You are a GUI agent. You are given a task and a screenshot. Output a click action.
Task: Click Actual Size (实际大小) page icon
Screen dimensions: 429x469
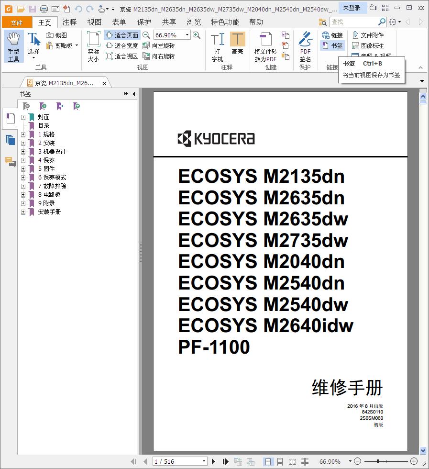[93, 46]
